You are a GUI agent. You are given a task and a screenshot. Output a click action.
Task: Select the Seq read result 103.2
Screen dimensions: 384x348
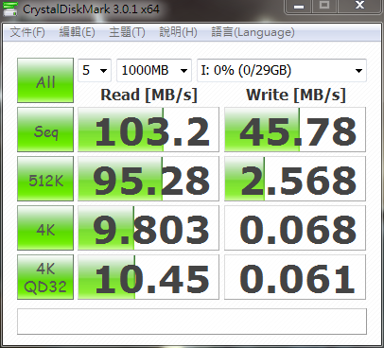pos(148,130)
